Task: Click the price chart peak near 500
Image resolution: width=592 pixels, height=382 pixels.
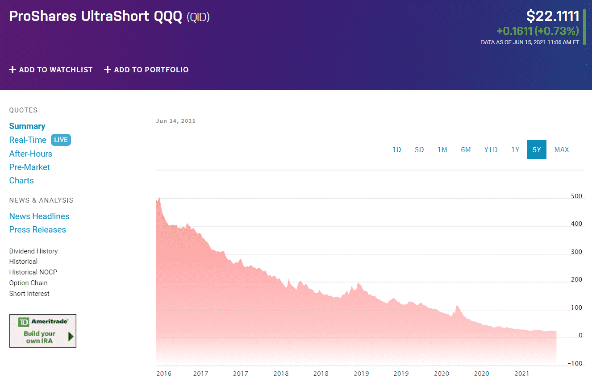Action: (159, 198)
